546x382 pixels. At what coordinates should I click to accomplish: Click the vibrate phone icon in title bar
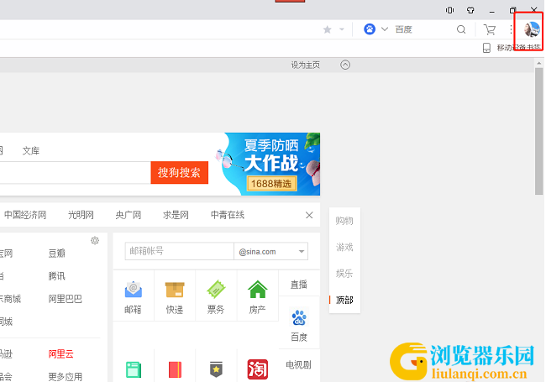click(x=449, y=10)
